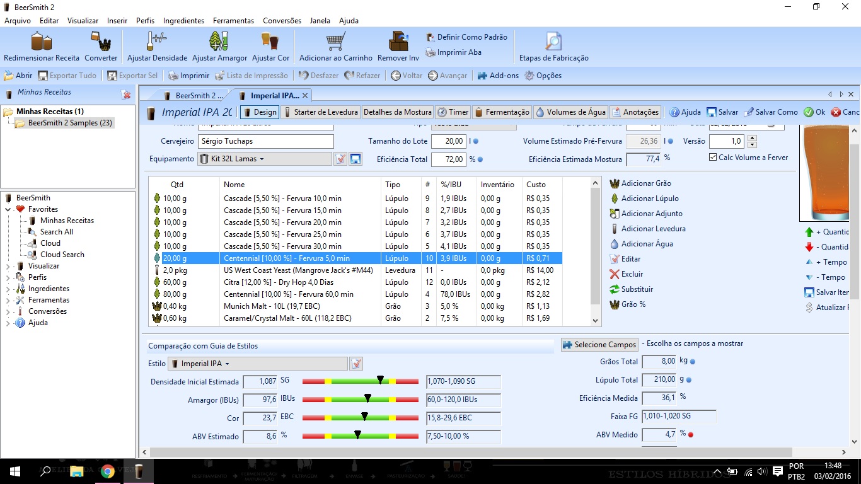Click Imprimir in secondary toolbar

[188, 76]
